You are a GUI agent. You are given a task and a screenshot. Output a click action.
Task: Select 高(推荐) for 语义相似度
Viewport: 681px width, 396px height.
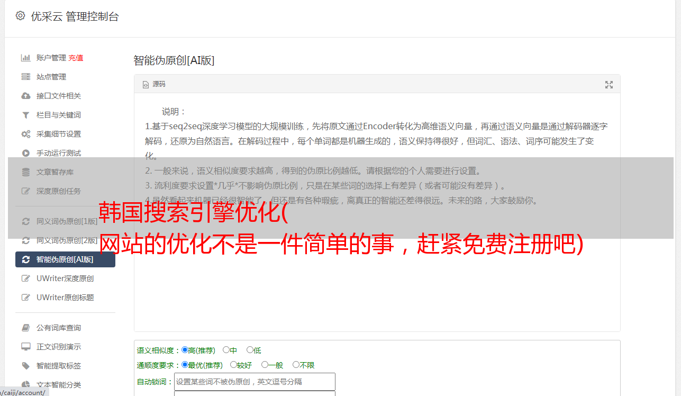point(185,350)
